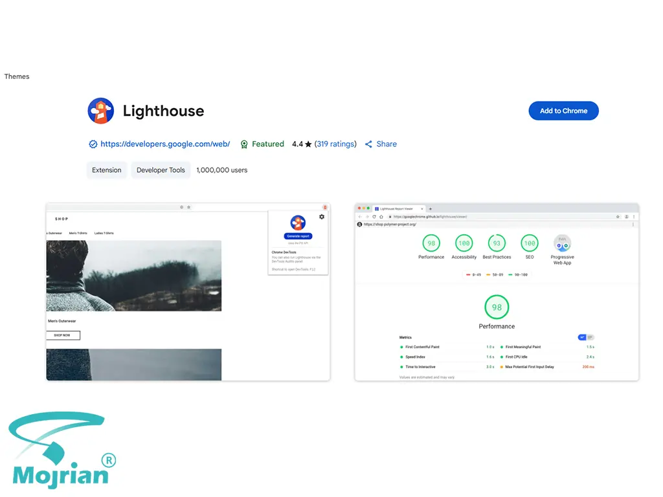Open the 319 ratings link
Viewport: 663px width, 497px height.
click(335, 144)
